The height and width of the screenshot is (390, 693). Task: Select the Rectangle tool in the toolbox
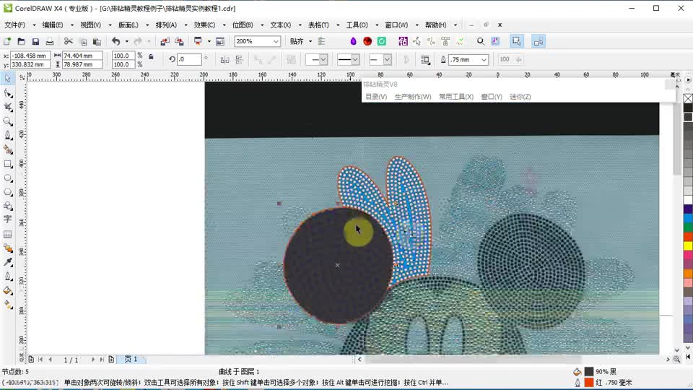8,164
